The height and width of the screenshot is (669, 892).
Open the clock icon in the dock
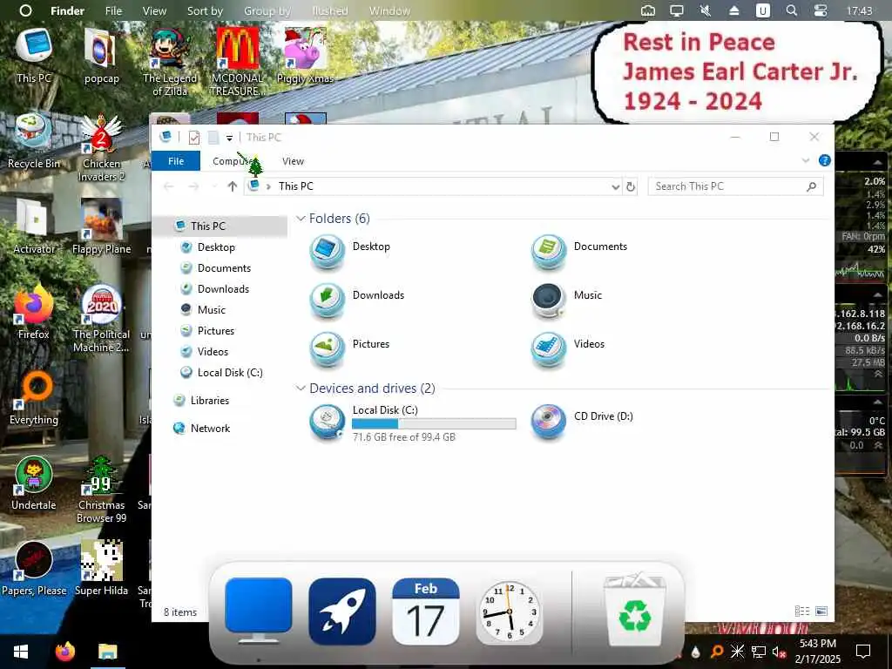(x=509, y=612)
